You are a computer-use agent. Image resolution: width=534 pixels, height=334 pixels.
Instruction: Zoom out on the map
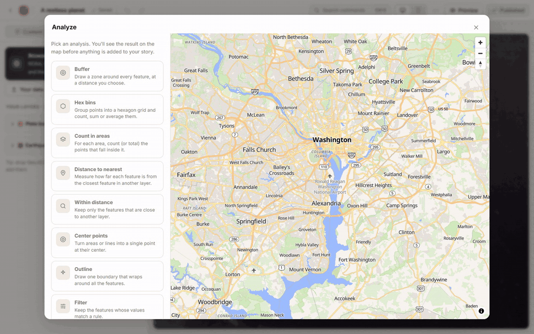[480, 53]
